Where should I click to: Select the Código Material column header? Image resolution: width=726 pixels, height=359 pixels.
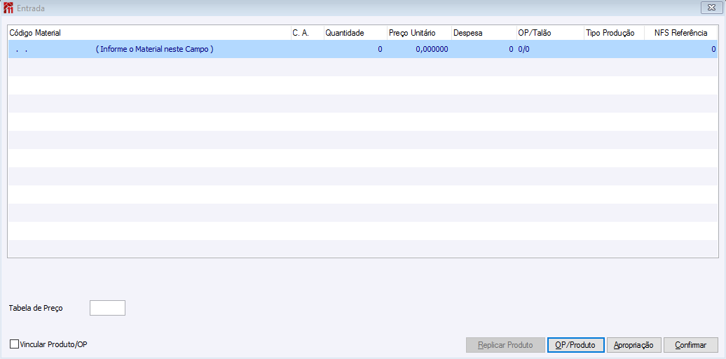149,33
